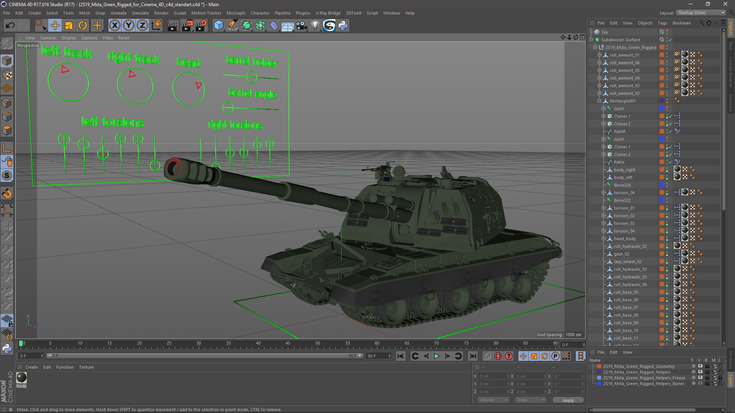Click the play forward button
The height and width of the screenshot is (413, 735).
tap(436, 356)
